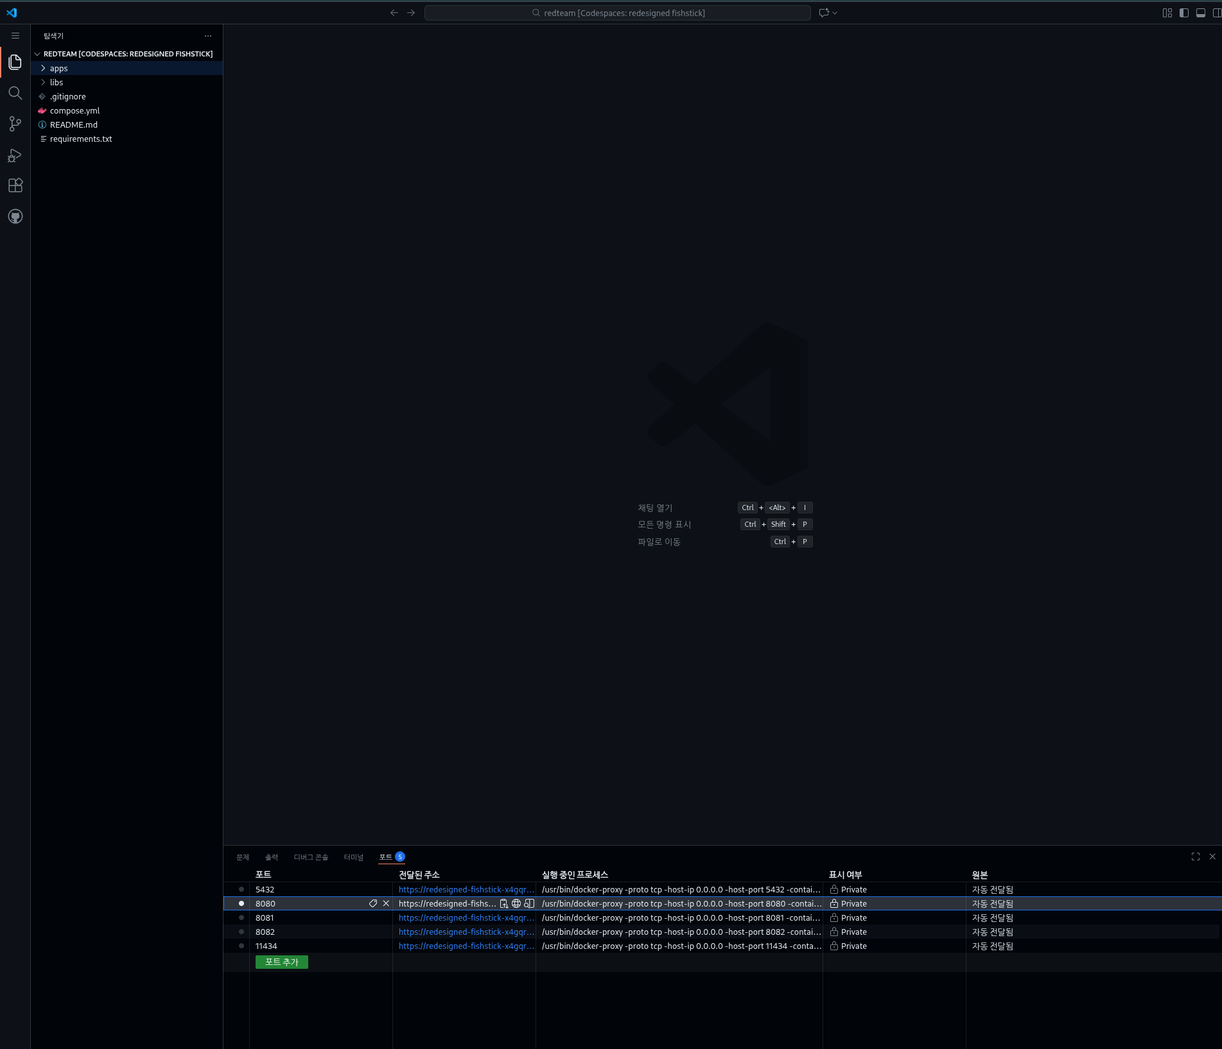Go forward with the right arrow

[411, 13]
